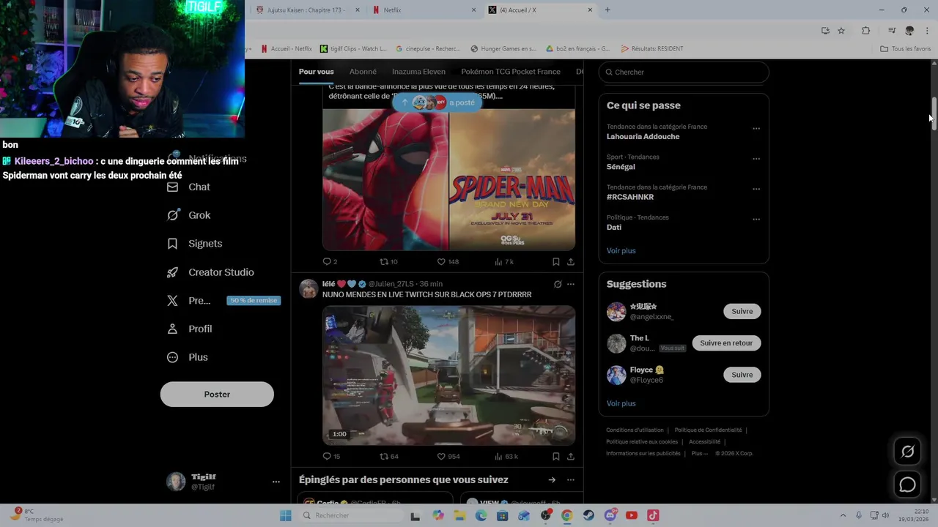
Task: Switch to the Abonné tab
Action: coord(363,72)
